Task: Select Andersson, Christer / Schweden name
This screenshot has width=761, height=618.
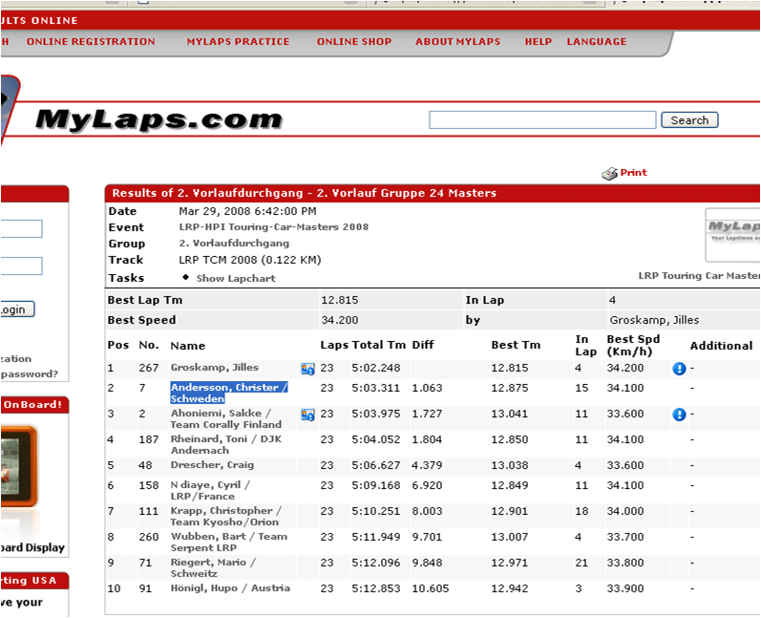Action: point(229,393)
